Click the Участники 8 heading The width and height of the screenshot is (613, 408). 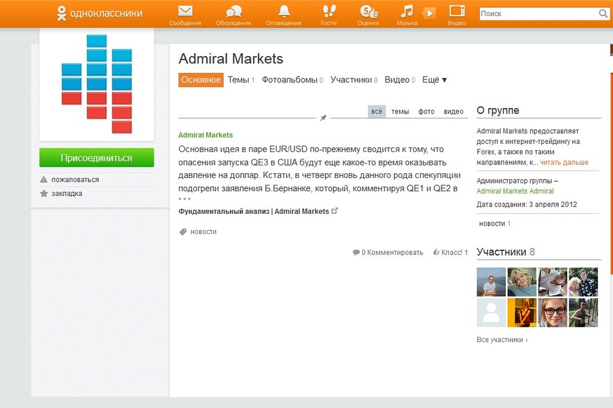point(505,252)
